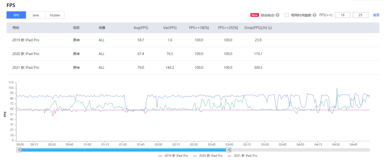Switch to the Stutter tab
Screen dimensions: 384x161
[55, 15]
